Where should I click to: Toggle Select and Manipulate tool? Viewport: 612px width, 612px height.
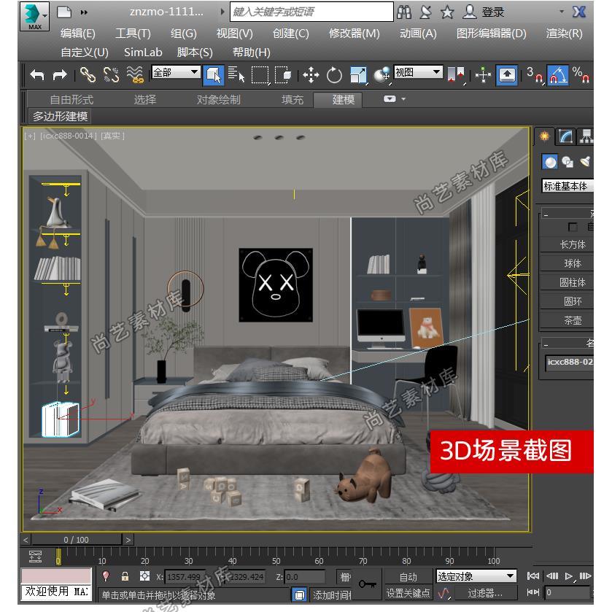(483, 74)
